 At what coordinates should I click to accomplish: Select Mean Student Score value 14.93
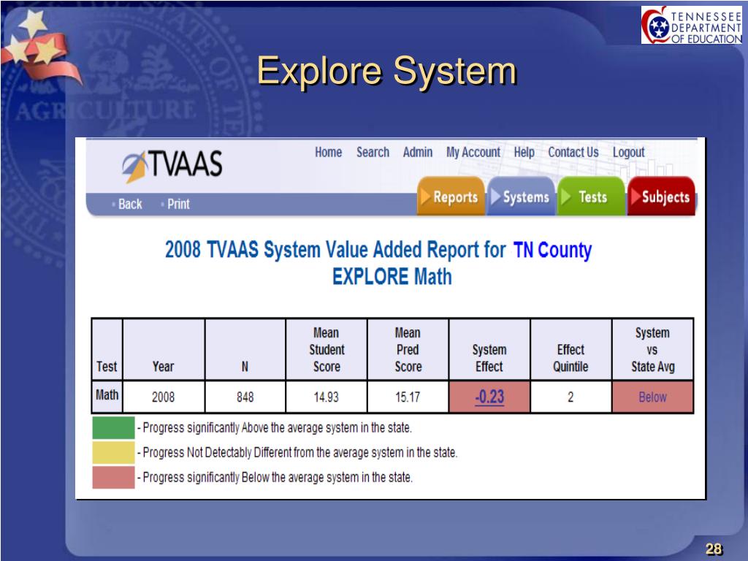point(327,397)
